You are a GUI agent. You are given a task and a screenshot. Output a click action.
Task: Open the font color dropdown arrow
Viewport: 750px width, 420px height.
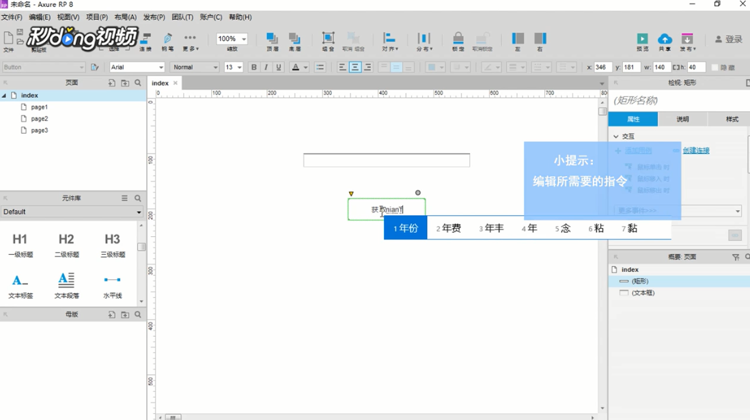pos(305,68)
